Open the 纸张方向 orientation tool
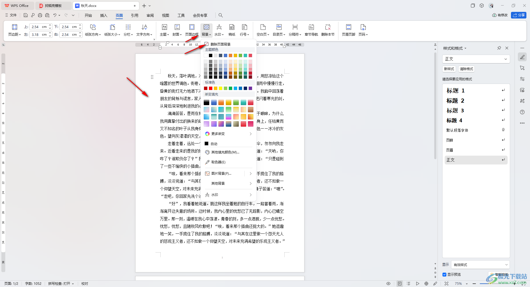Viewport: 530px width, 287px height. (93, 30)
